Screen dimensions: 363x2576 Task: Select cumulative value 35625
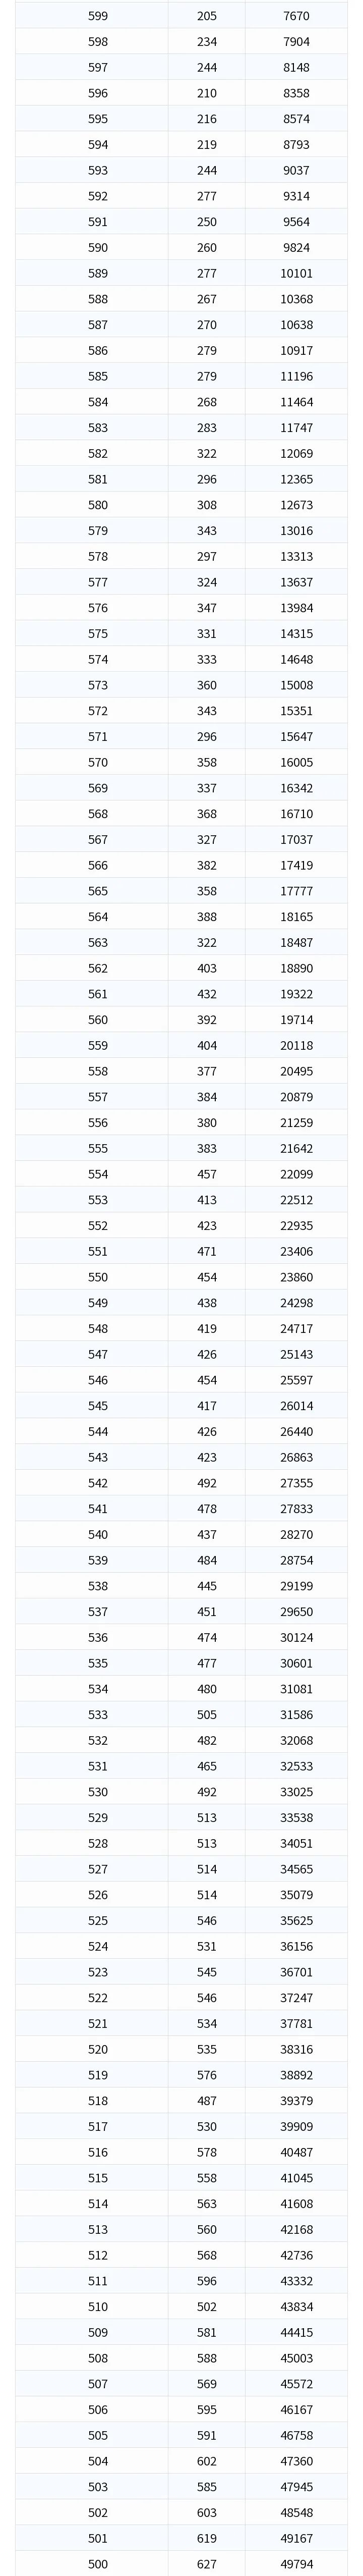[296, 1920]
